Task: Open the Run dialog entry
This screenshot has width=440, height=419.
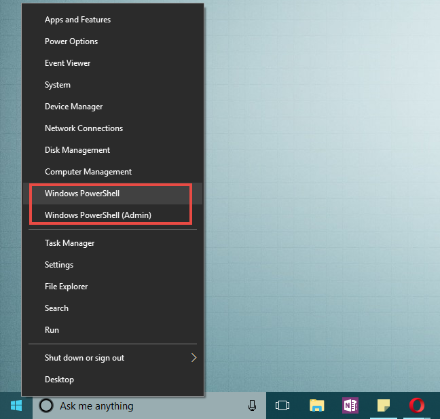Action: point(113,330)
